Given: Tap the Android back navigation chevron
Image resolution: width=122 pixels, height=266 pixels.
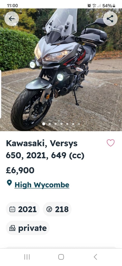Looking at the screenshot, I should [x=95, y=257].
